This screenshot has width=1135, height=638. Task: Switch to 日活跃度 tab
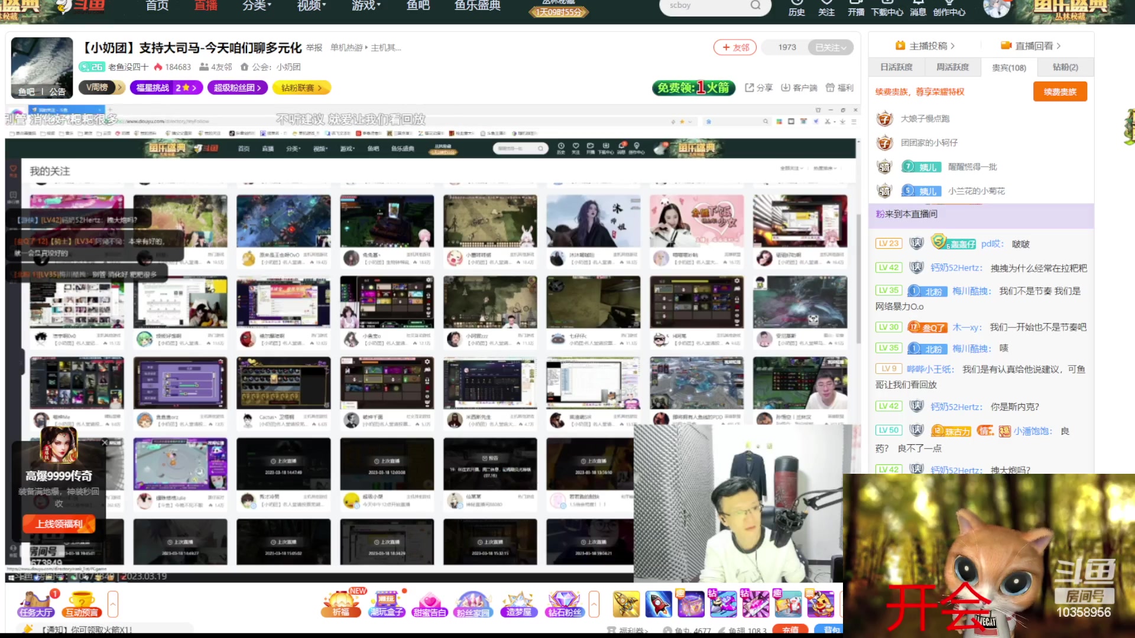[896, 67]
